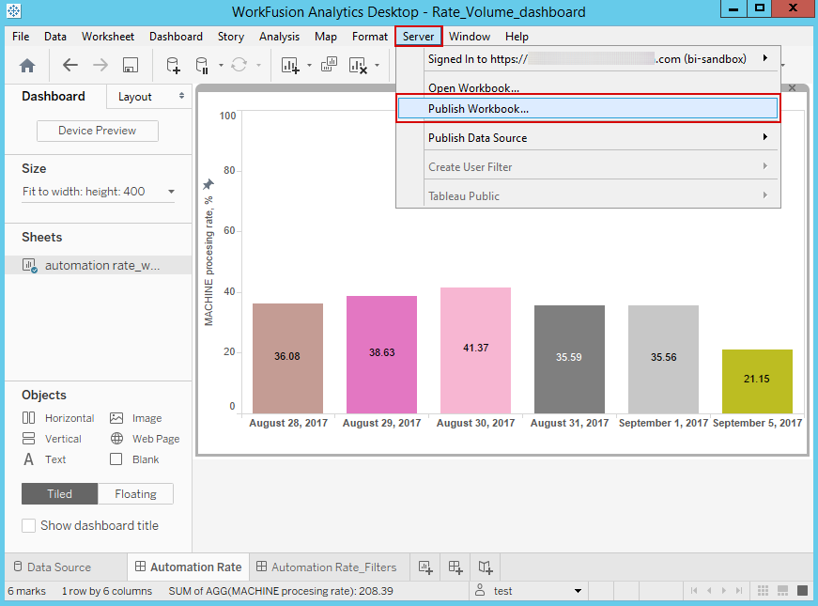Show tabs view icon in status bar

click(802, 590)
